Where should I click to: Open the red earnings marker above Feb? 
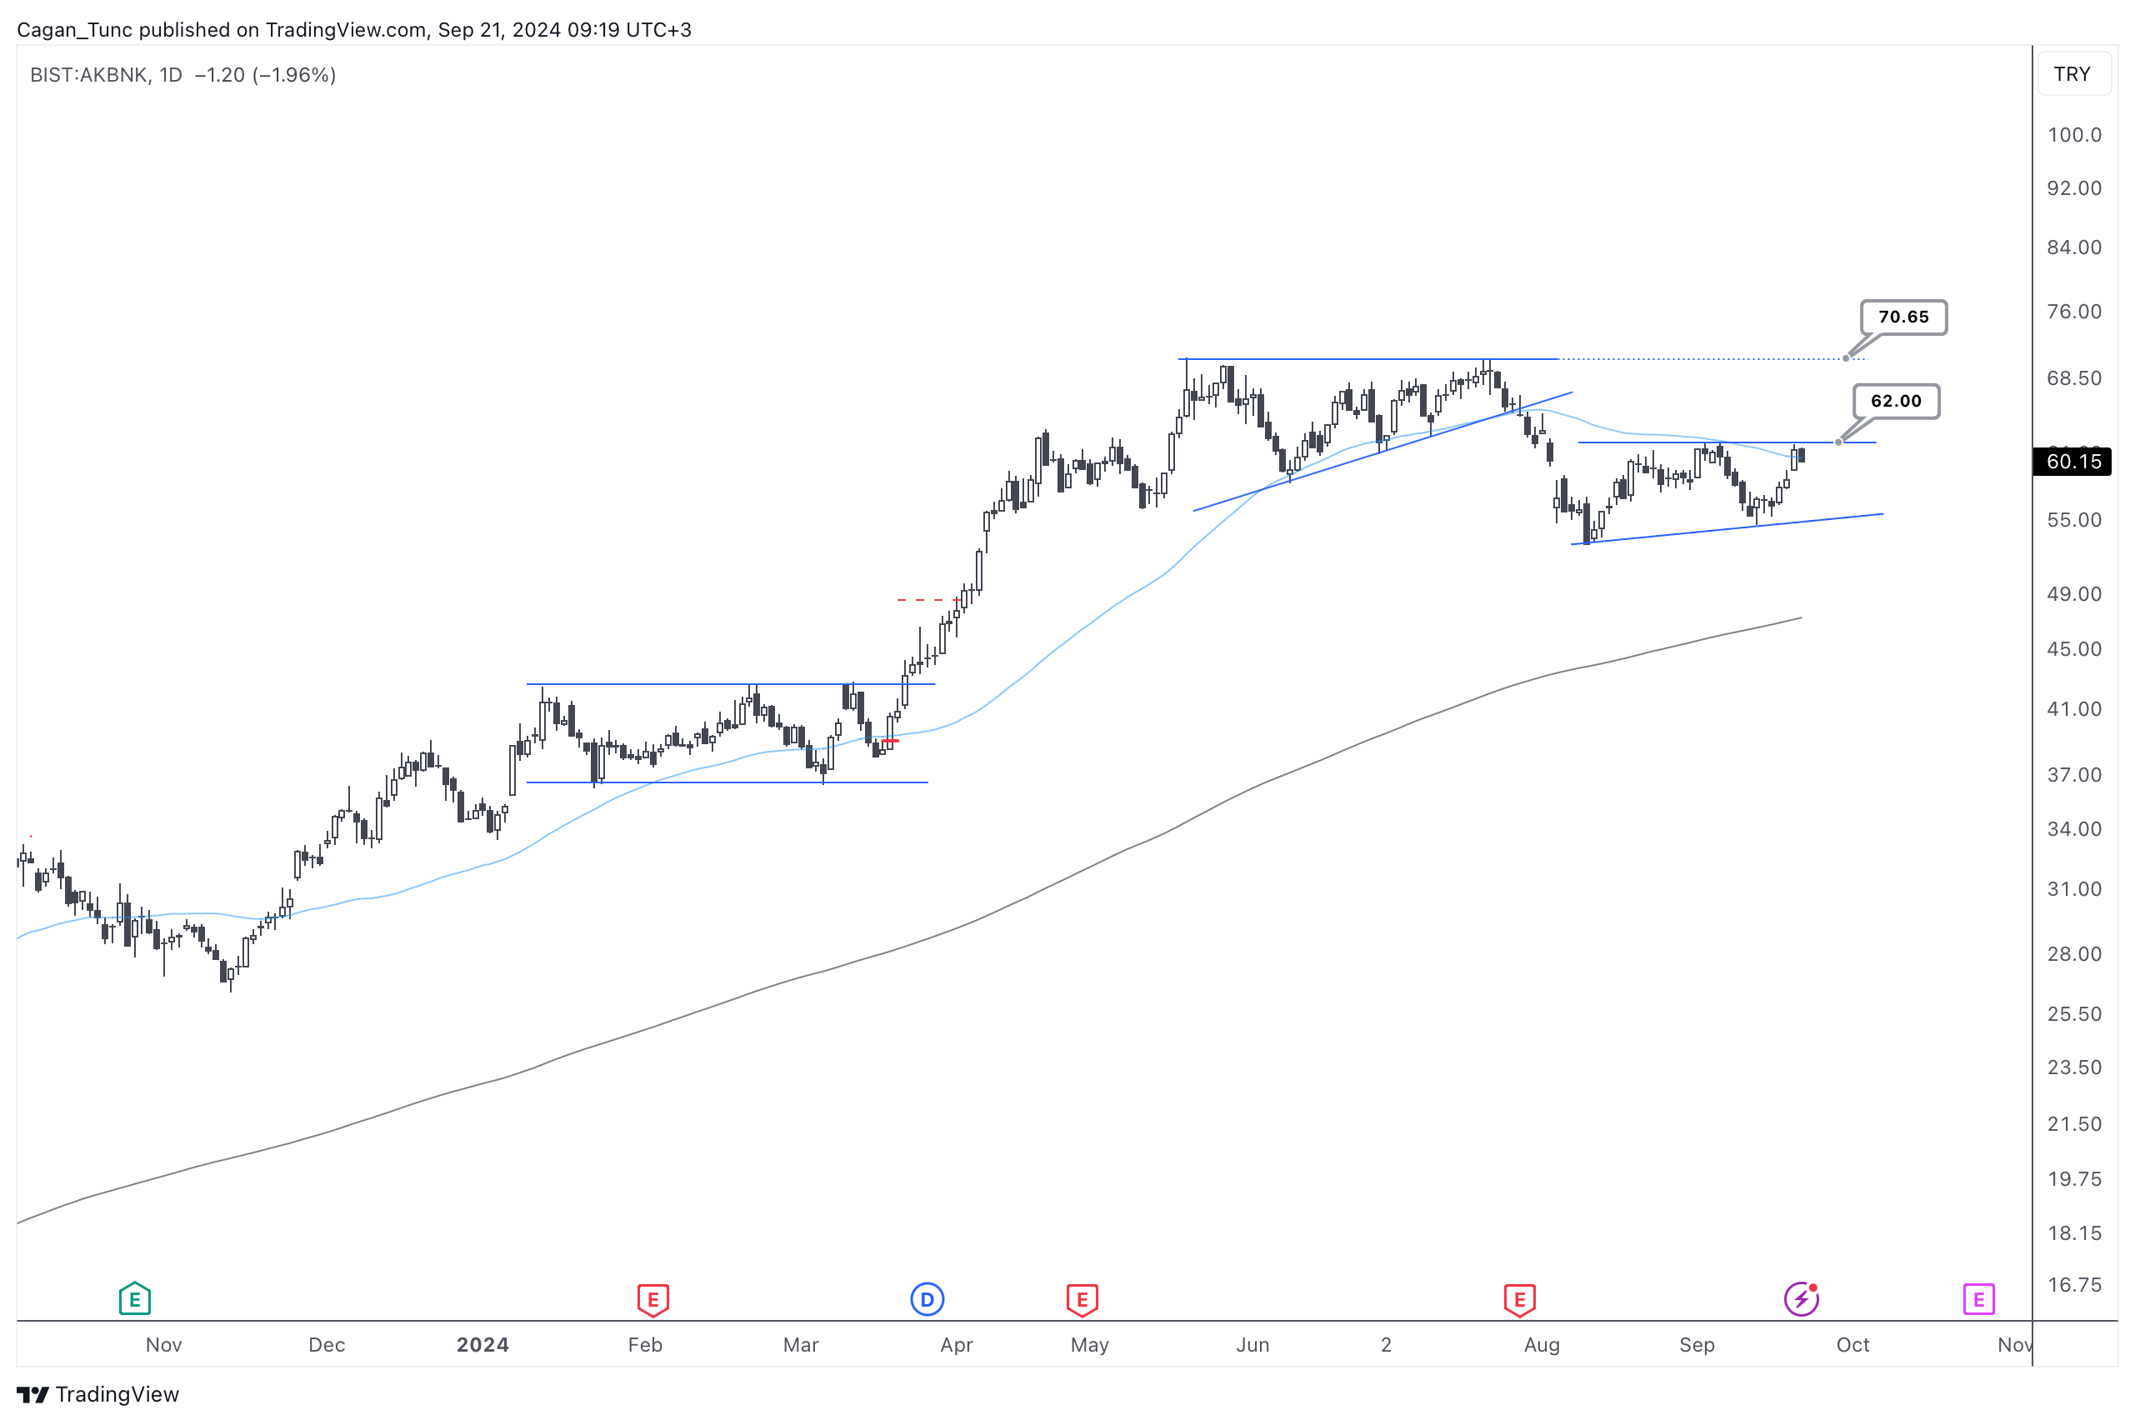[652, 1300]
